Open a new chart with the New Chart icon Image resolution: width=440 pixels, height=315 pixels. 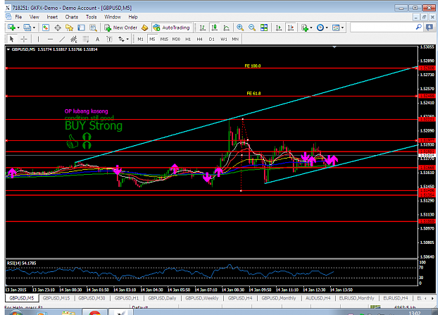(x=11, y=27)
